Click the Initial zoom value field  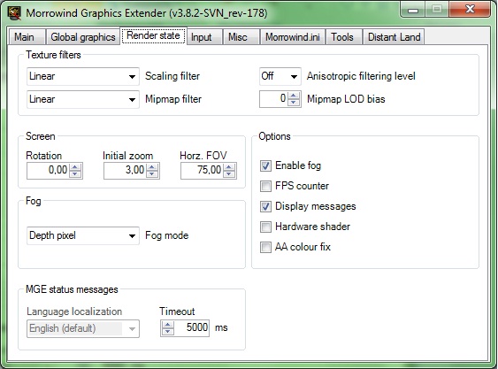[125, 171]
